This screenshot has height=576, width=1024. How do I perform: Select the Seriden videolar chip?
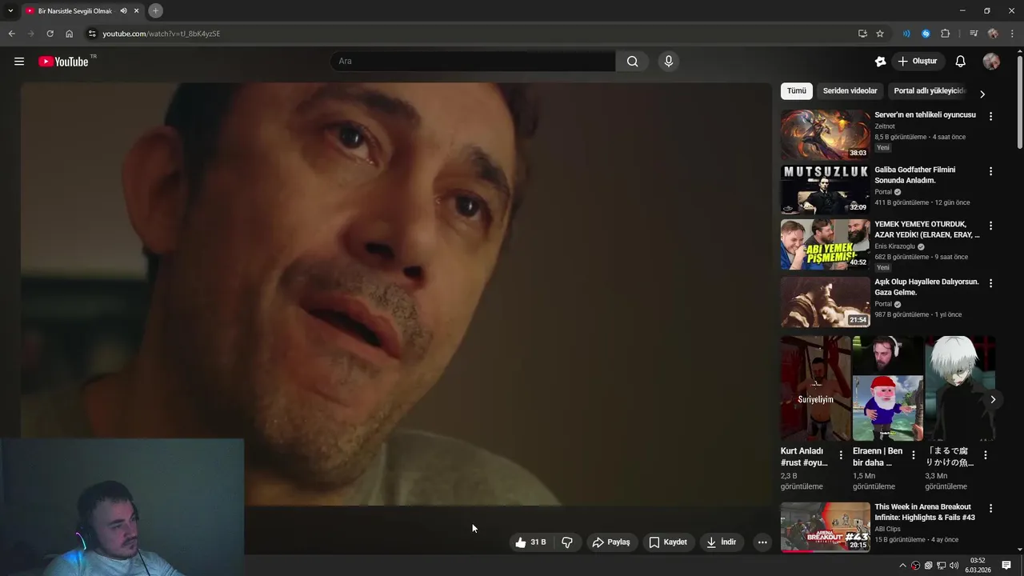850,91
